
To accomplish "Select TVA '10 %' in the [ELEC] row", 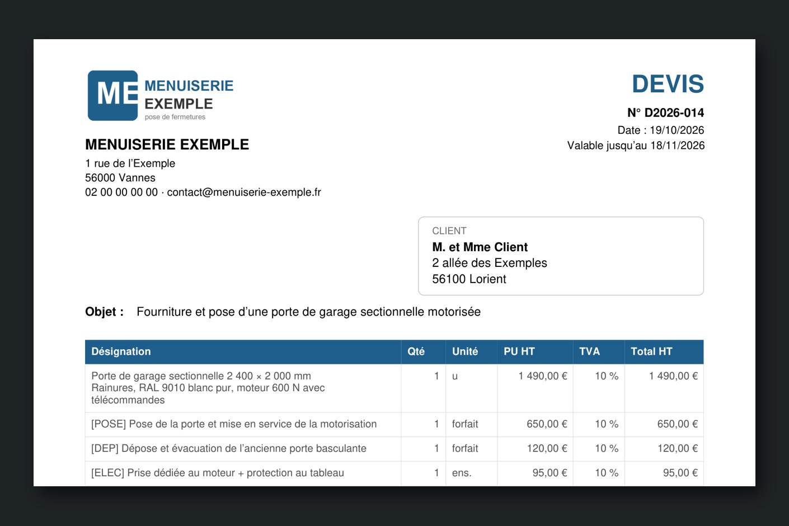I will (x=607, y=473).
